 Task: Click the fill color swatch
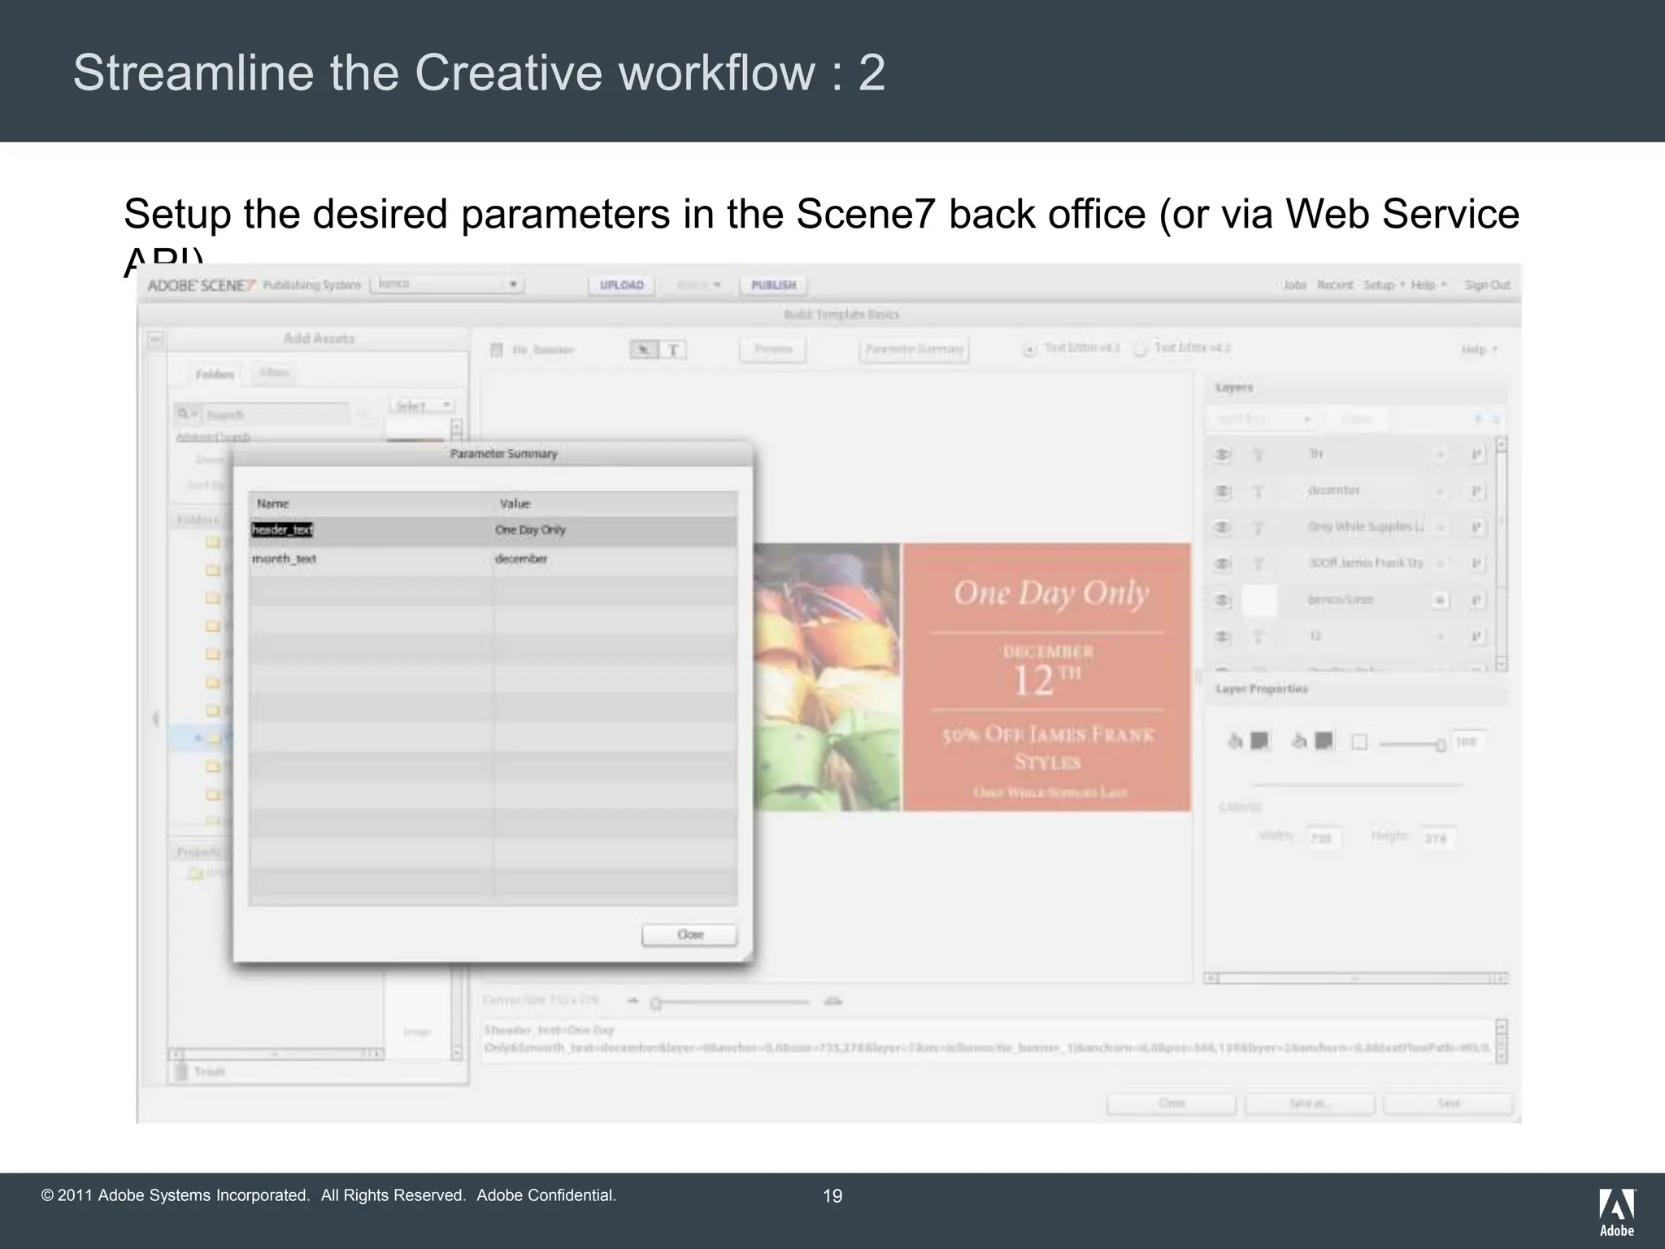coord(1259,741)
